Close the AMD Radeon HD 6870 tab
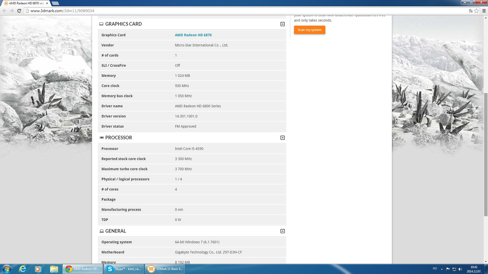Viewport: 488px width, 274px height. (47, 3)
